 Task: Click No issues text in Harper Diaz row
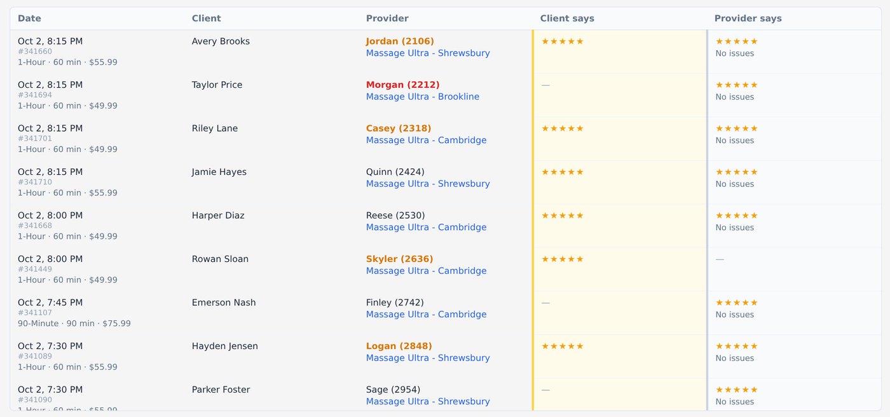(735, 228)
